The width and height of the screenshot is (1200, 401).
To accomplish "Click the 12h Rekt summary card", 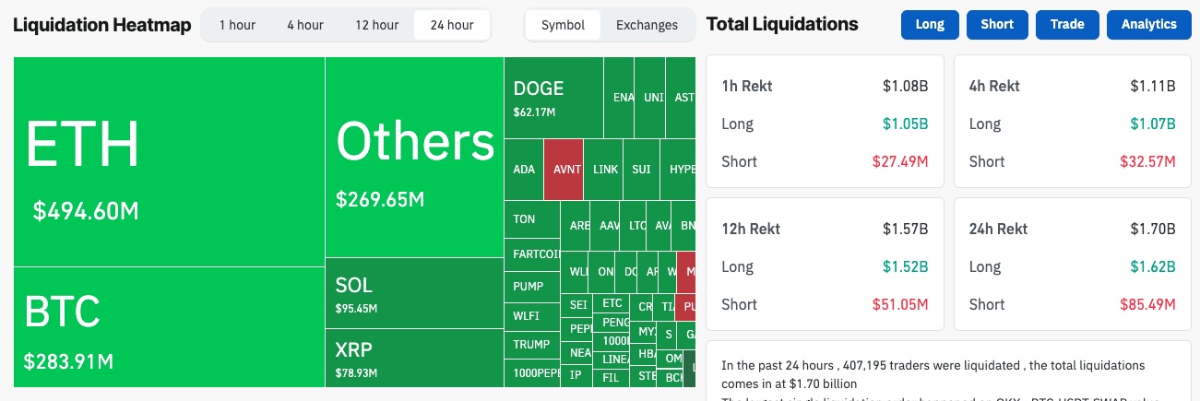I will (x=825, y=266).
